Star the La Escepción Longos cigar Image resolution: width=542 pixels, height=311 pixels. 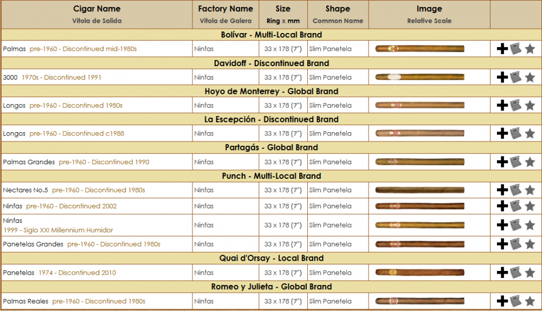530,133
